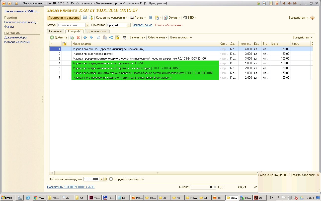Click the help question mark icon
This screenshot has width=321, height=201.
312,18
